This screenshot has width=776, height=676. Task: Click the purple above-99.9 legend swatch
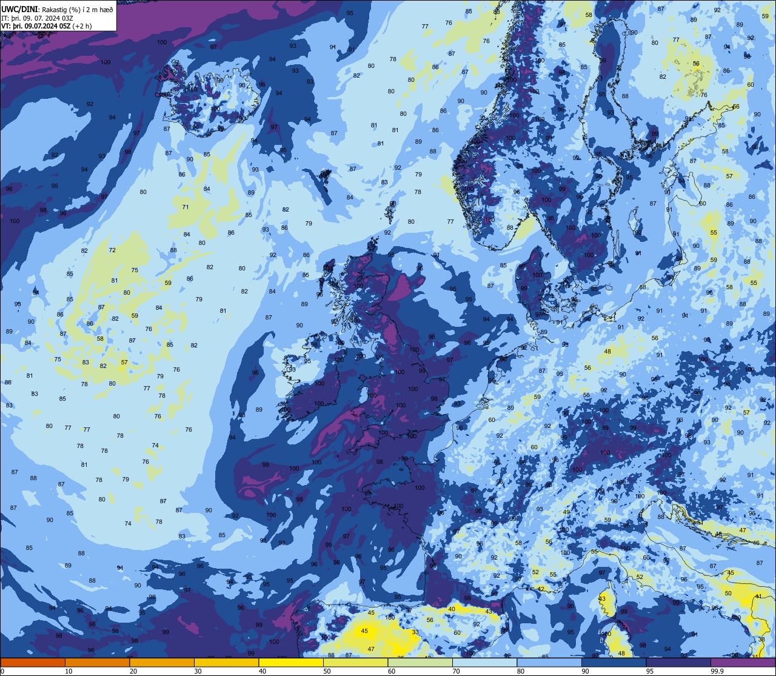[x=743, y=663]
